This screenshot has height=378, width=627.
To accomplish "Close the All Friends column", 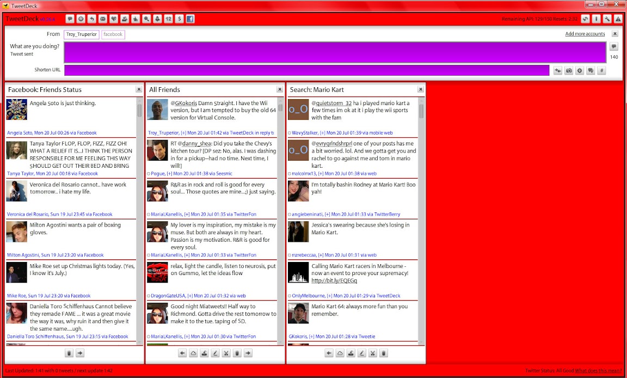I will click(x=280, y=90).
